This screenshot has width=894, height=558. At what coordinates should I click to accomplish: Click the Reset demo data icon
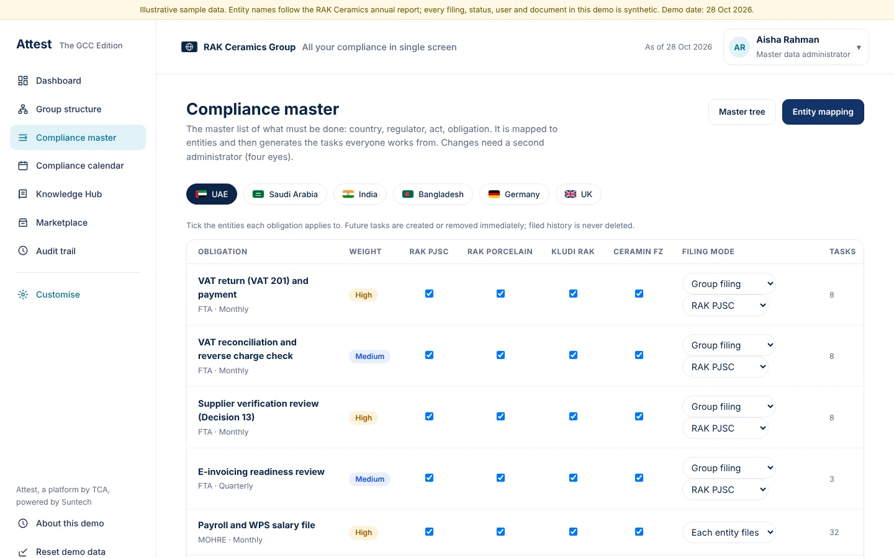pyautogui.click(x=23, y=552)
